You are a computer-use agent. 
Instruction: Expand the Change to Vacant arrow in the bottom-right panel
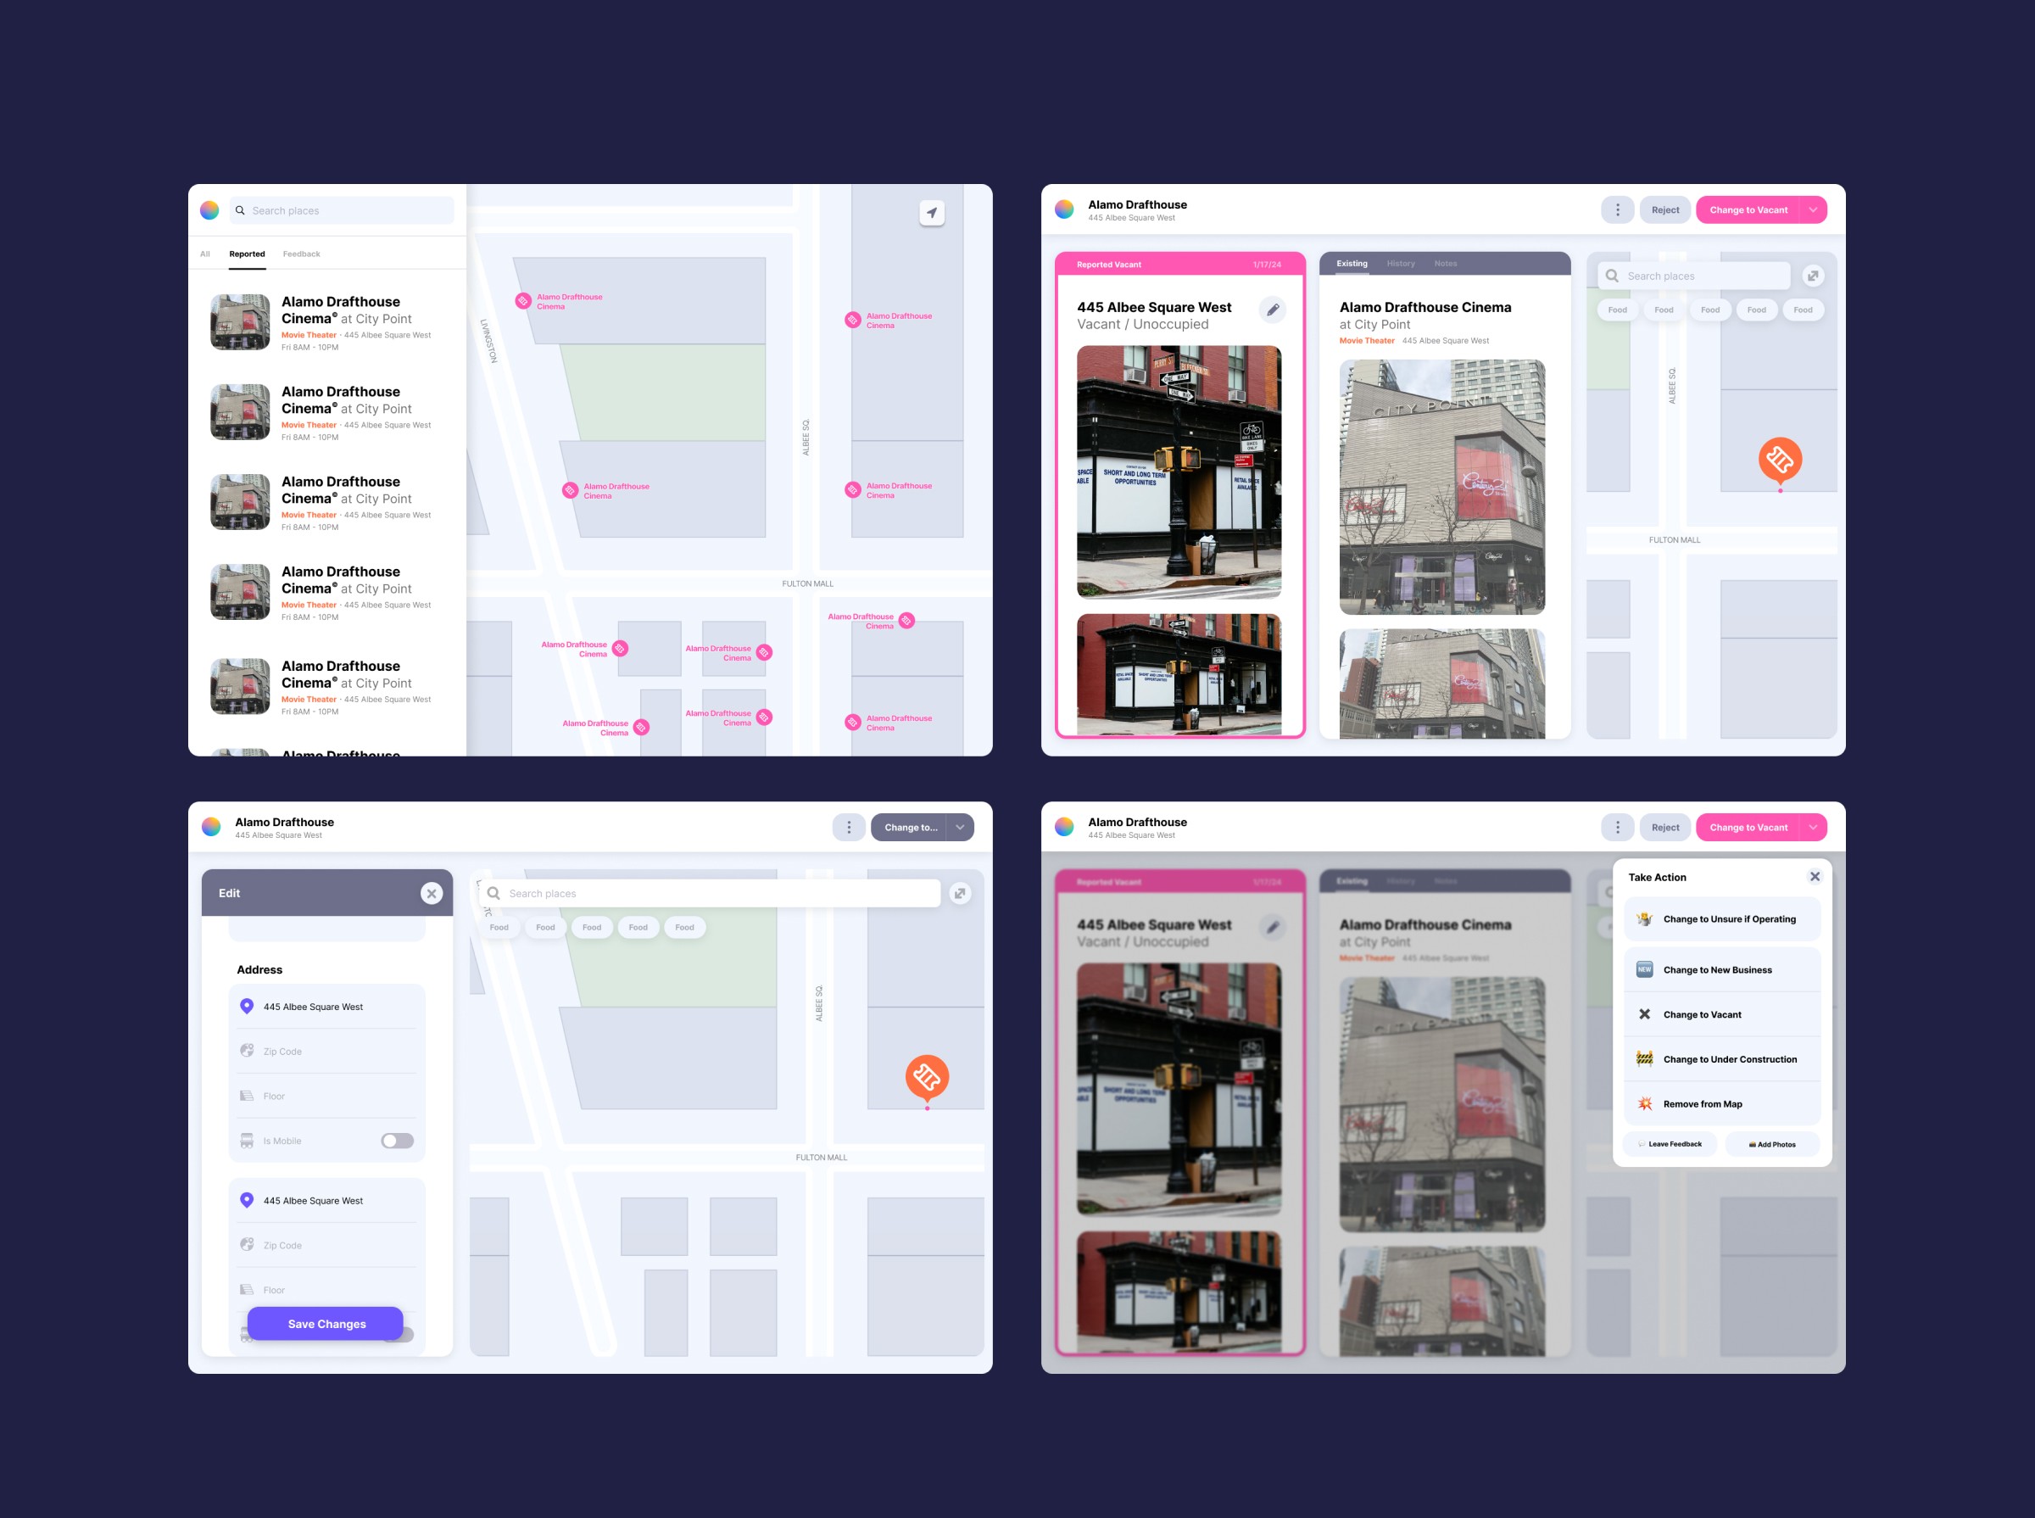pos(1813,827)
